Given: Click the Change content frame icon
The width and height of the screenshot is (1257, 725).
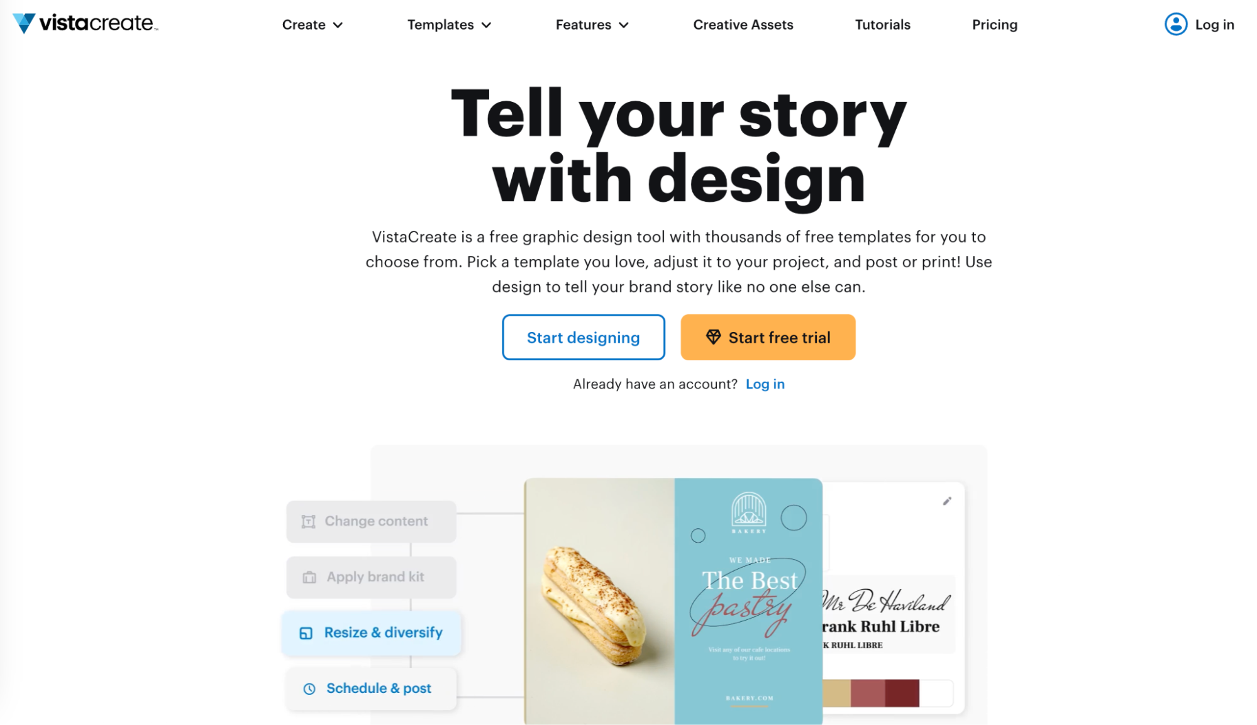Looking at the screenshot, I should point(308,521).
